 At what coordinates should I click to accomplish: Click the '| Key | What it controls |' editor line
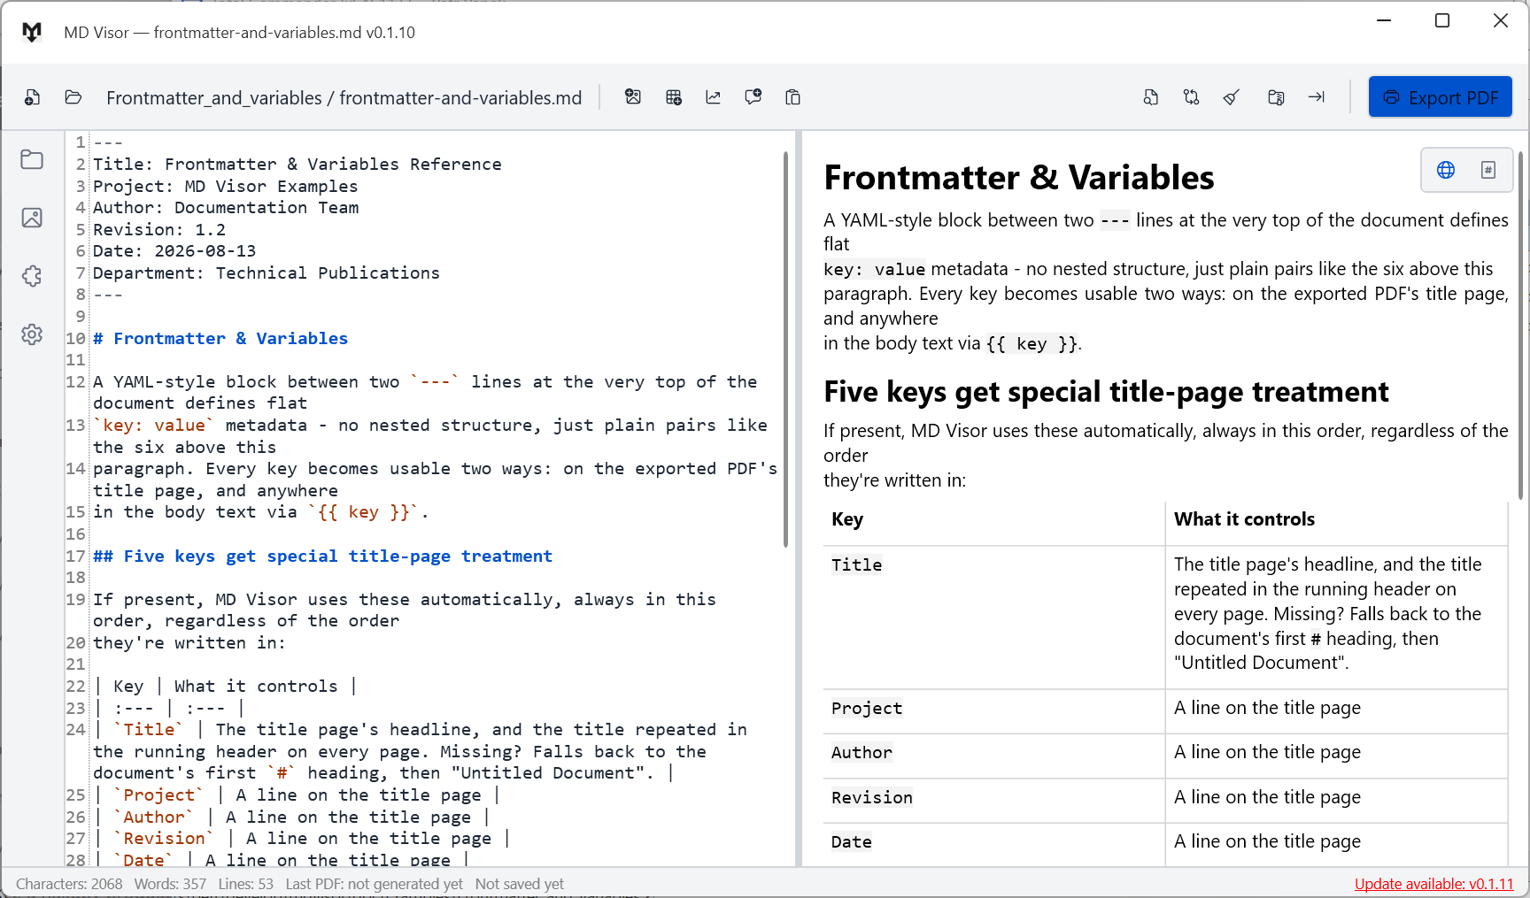pos(226,687)
